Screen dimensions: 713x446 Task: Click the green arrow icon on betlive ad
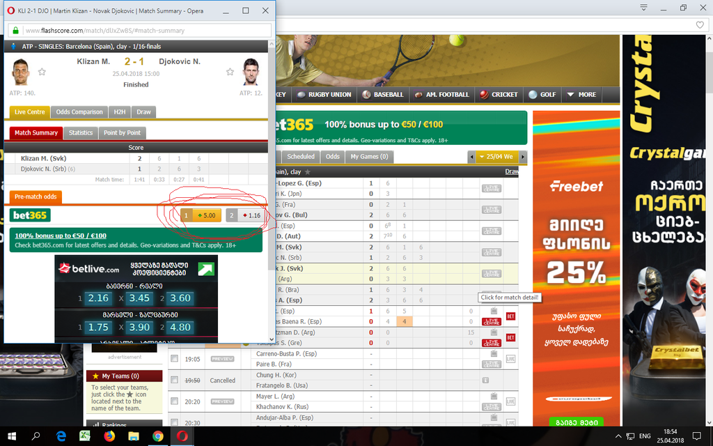206,269
